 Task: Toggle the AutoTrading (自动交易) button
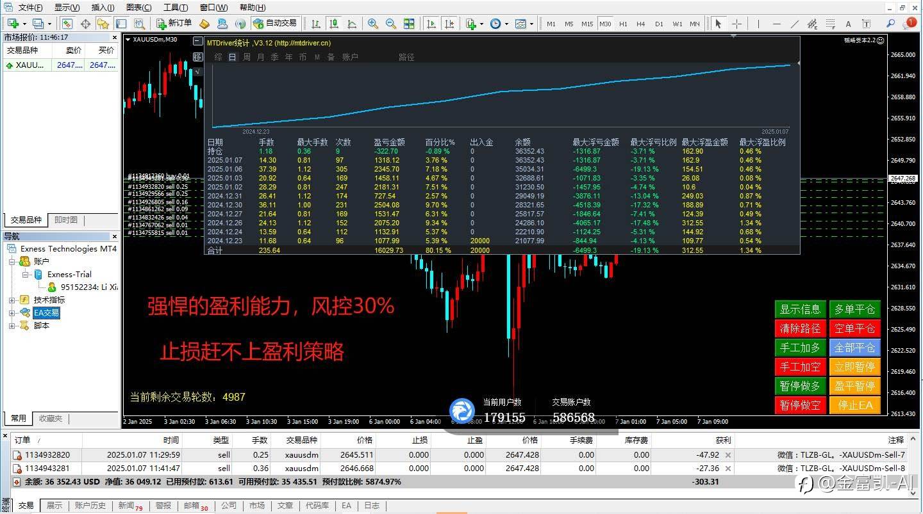tap(275, 24)
